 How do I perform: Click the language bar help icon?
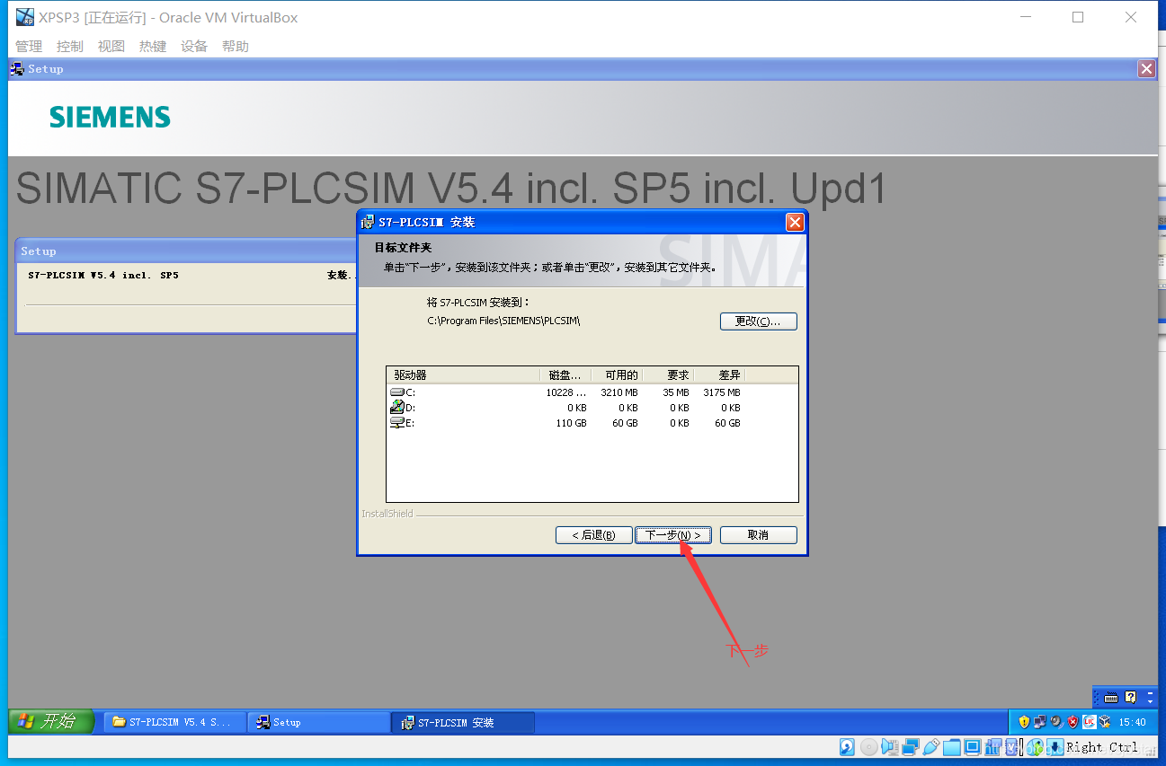[1131, 697]
